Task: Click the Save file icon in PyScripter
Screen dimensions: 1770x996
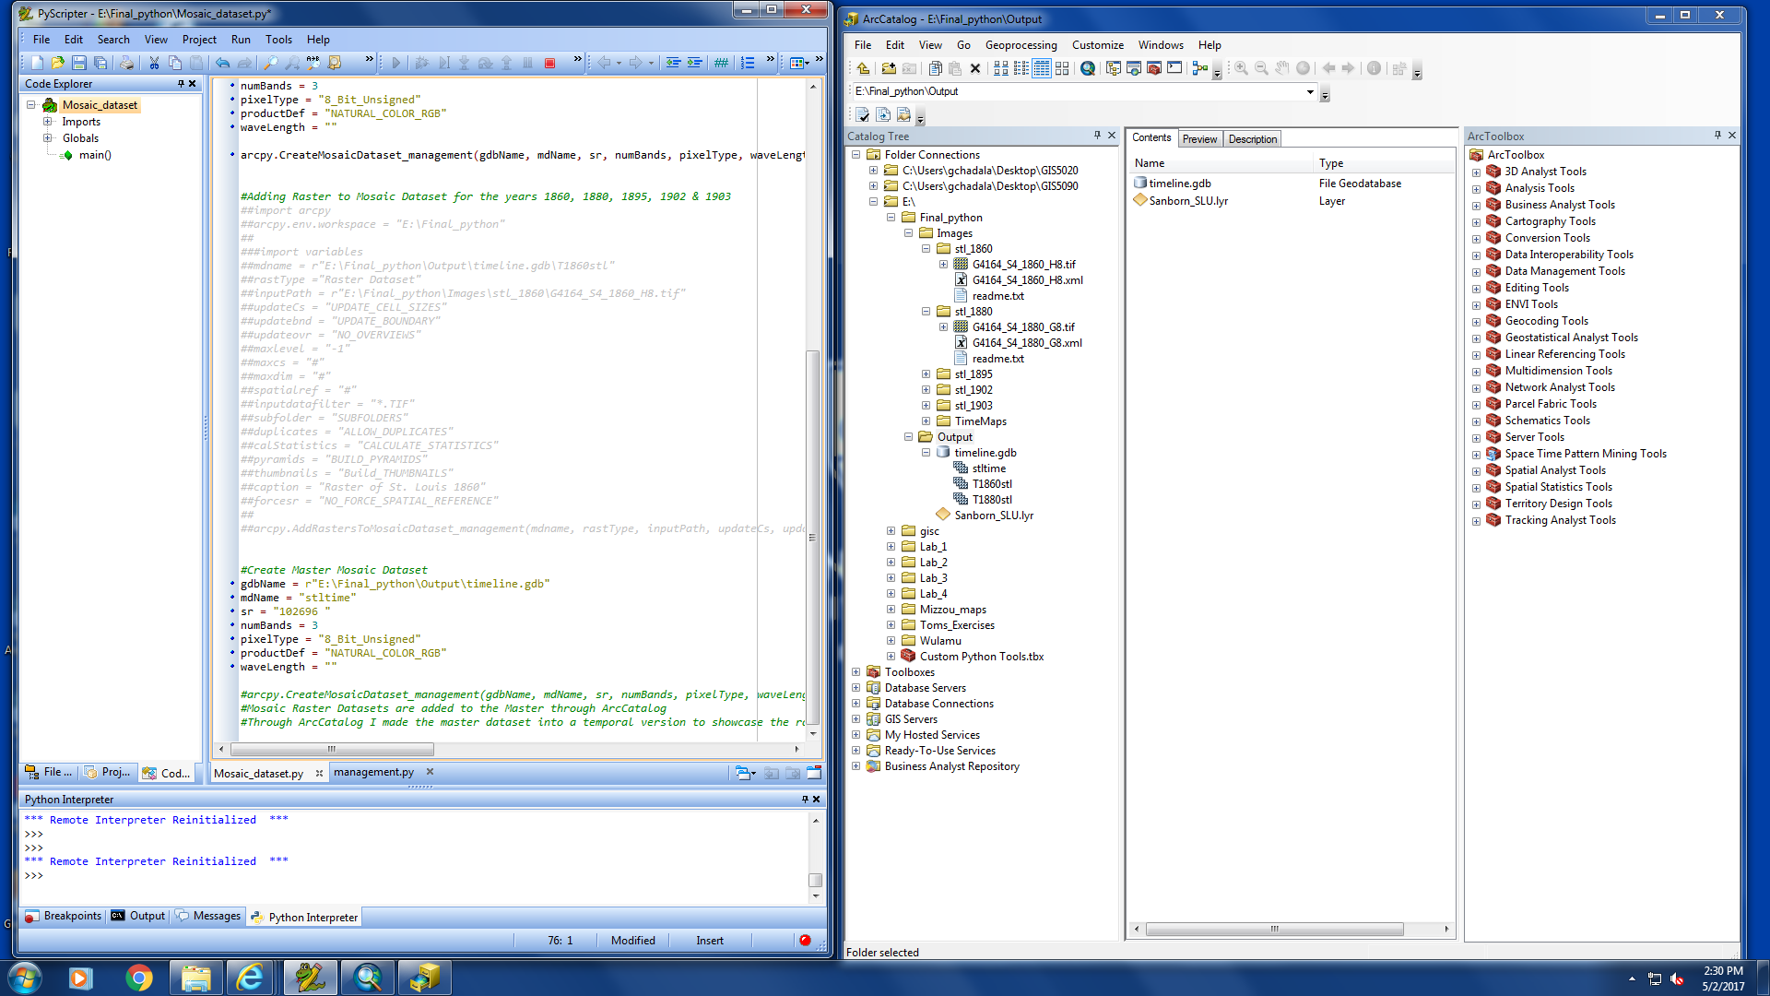Action: tap(78, 63)
